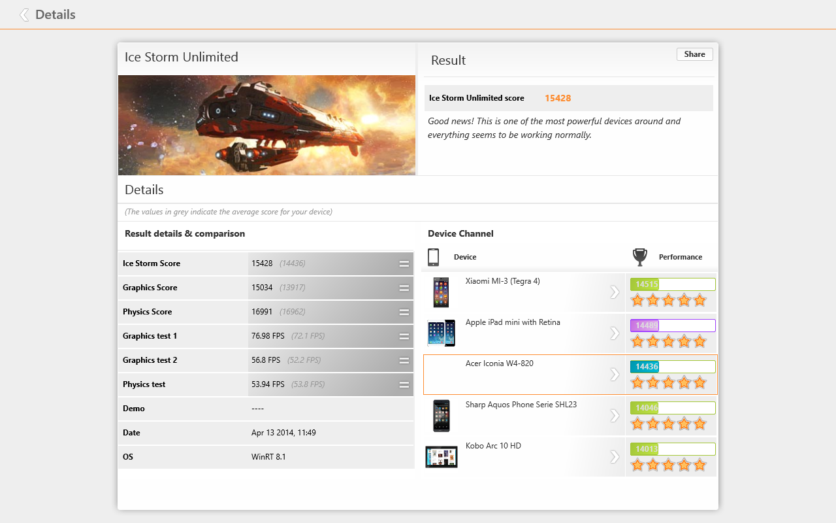Viewport: 836px width, 523px height.
Task: Open Xiaomi MI-3 device thumbnail
Action: (441, 292)
